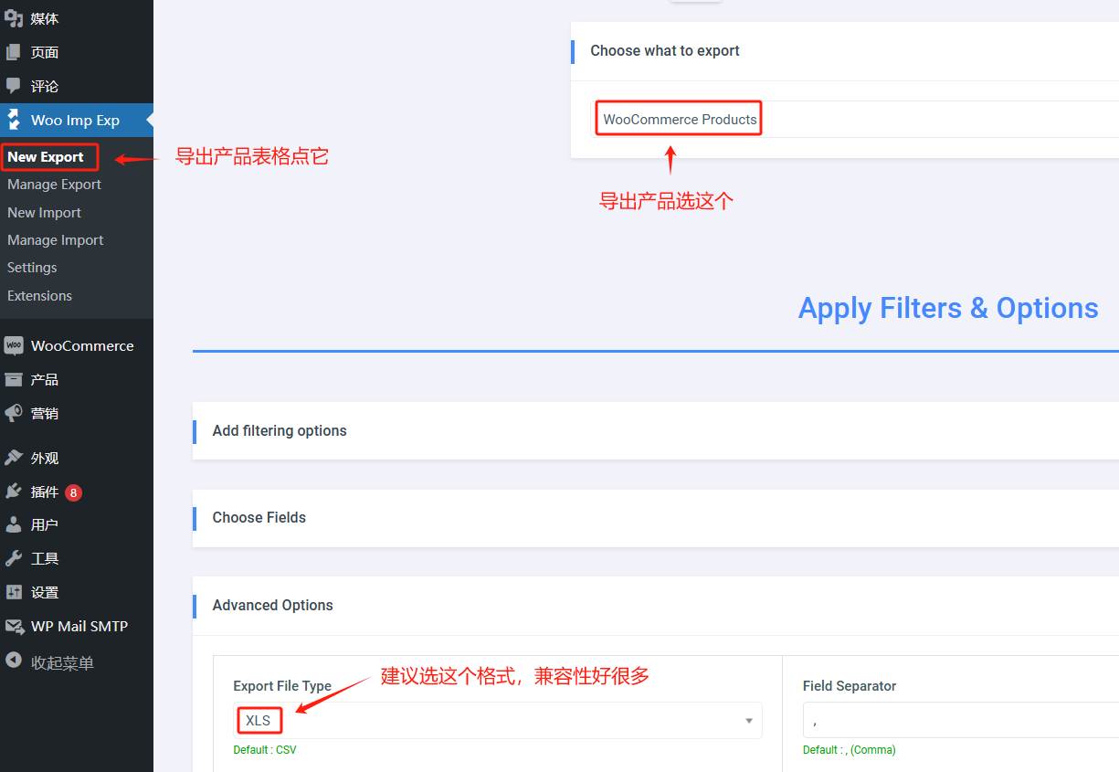The height and width of the screenshot is (772, 1119).
Task: Click the Export File Type dropdown arrow
Action: (749, 721)
